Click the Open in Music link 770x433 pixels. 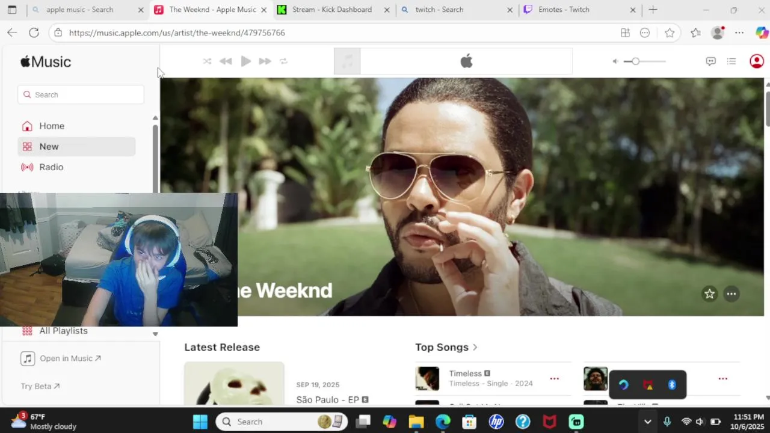[61, 358]
